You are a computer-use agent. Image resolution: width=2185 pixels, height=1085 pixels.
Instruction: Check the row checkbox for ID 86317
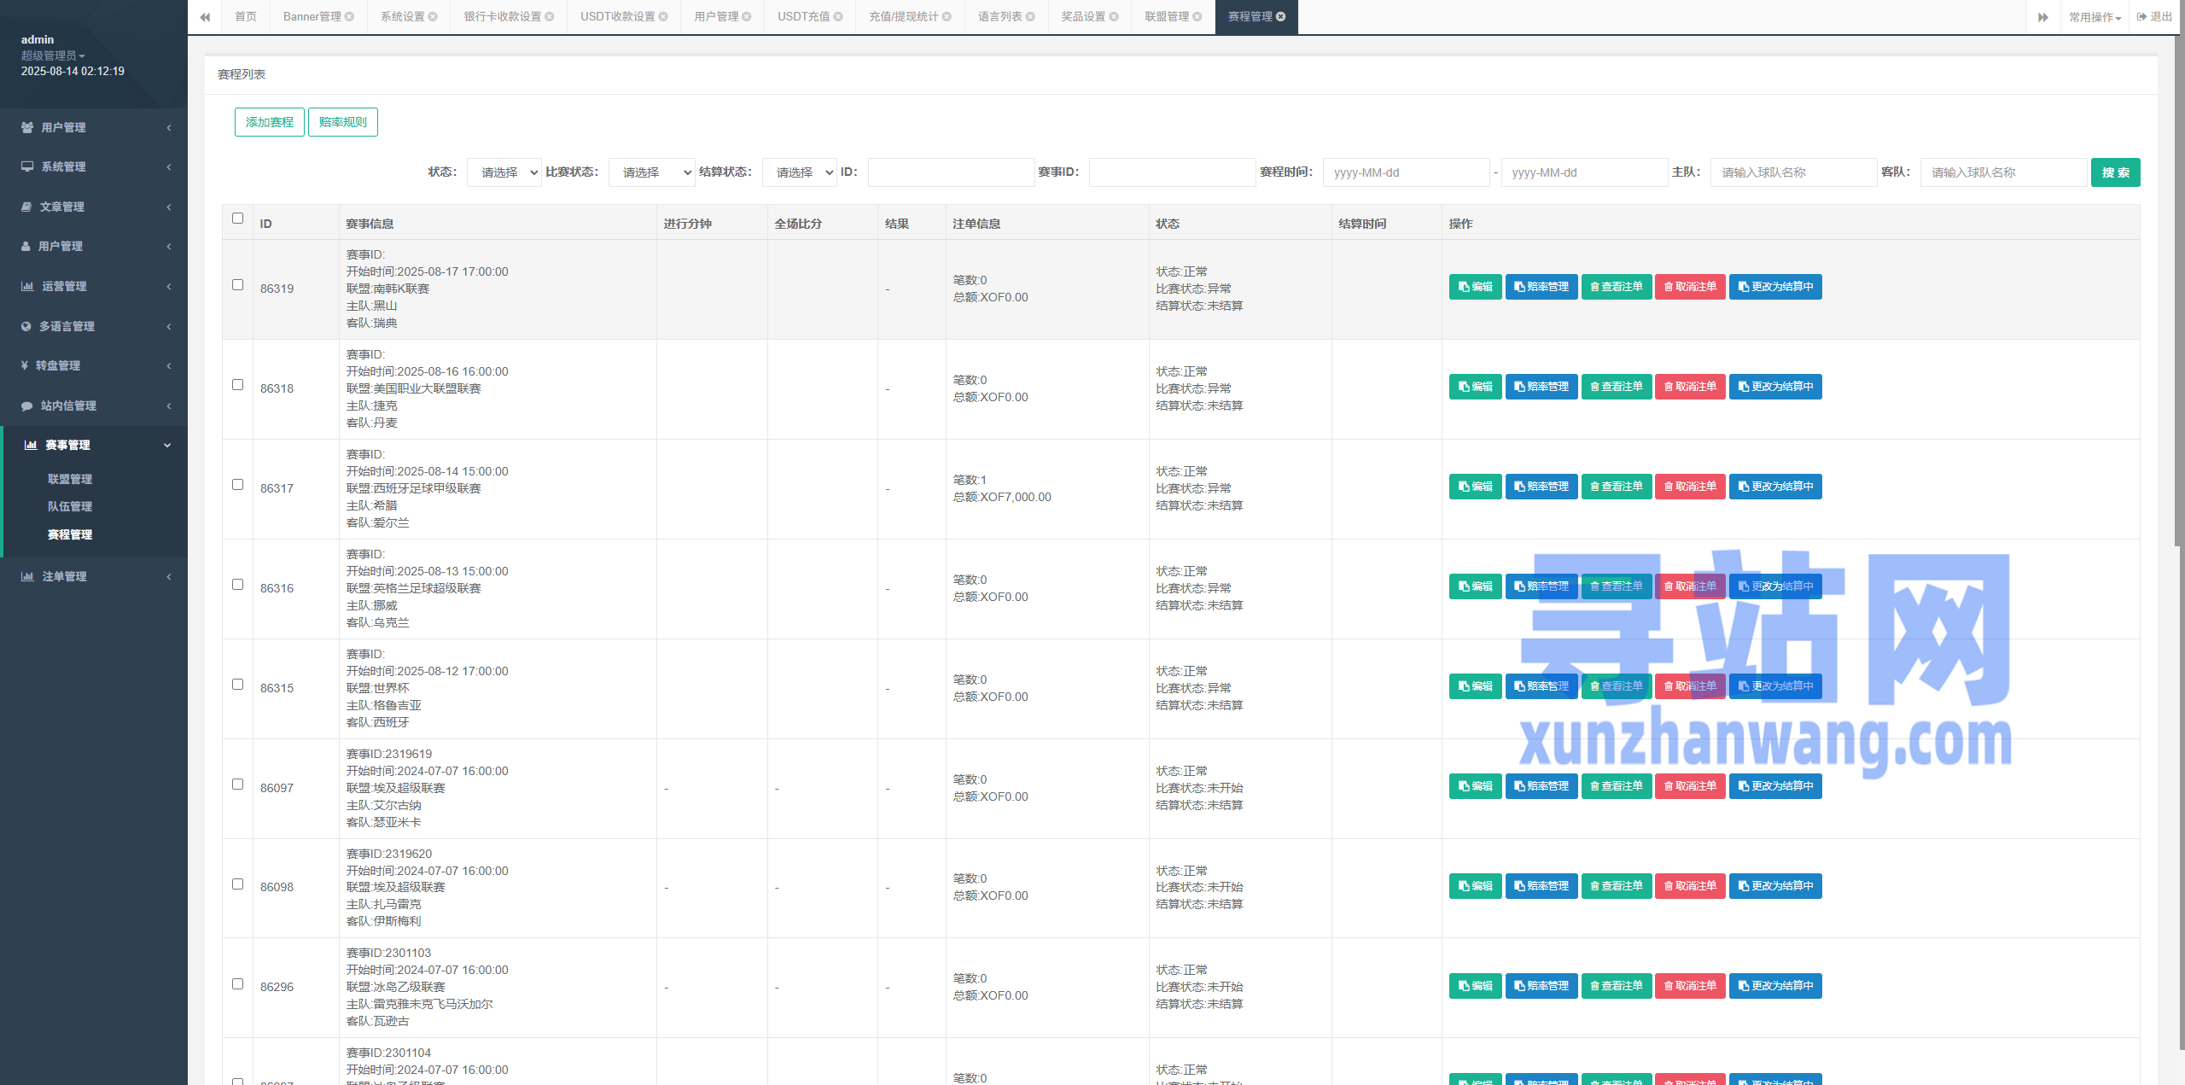[238, 485]
